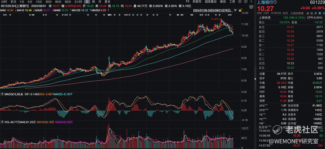The height and width of the screenshot is (149, 325).
Task: Toggle the orange lock icon beside date range
Action: [240, 10]
